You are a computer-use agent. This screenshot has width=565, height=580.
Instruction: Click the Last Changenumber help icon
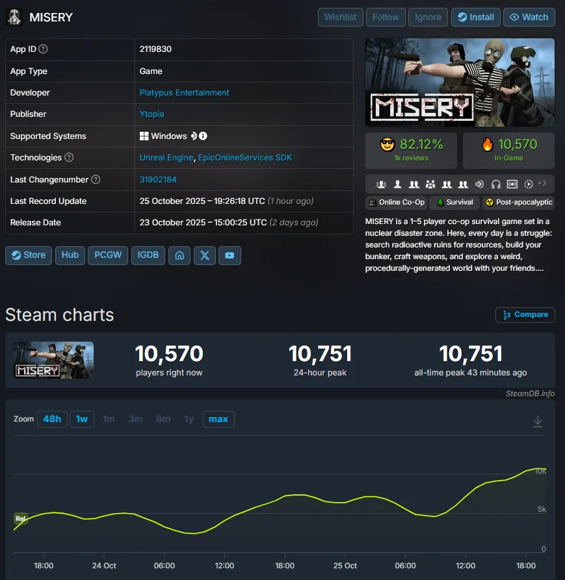pos(96,179)
